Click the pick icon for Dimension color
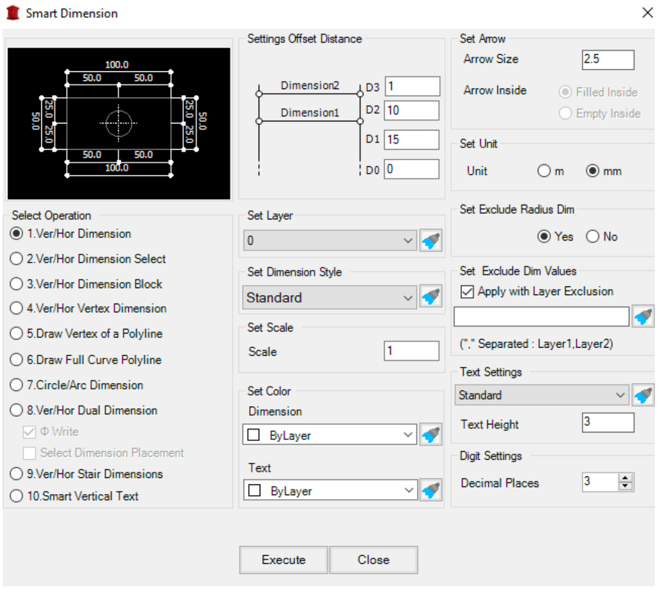This screenshot has width=659, height=589. 431,434
